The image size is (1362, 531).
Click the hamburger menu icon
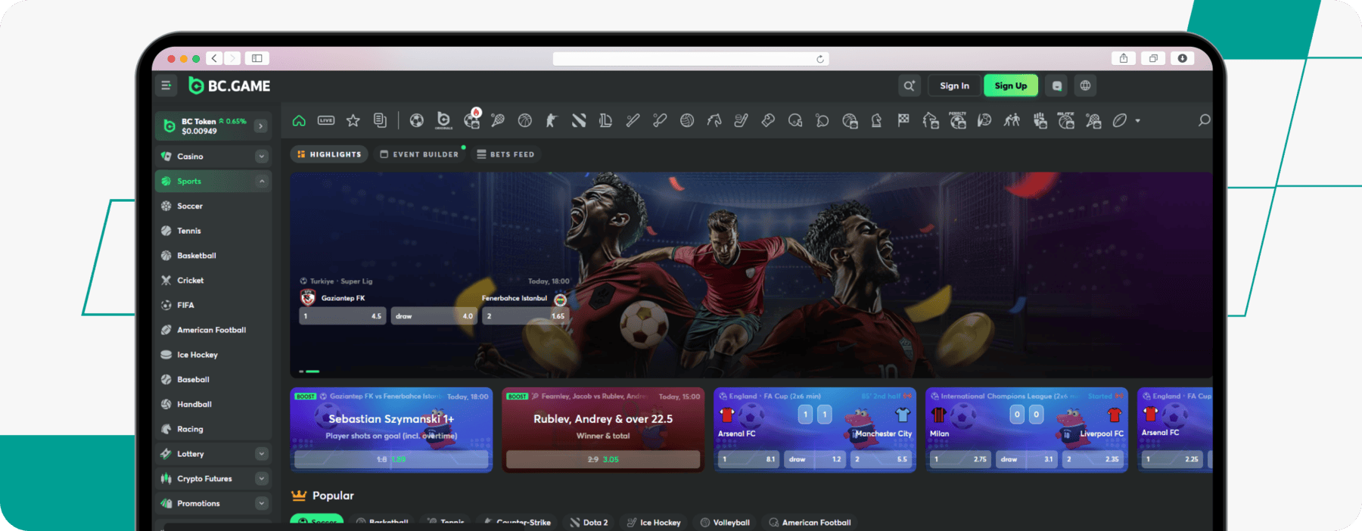[166, 85]
